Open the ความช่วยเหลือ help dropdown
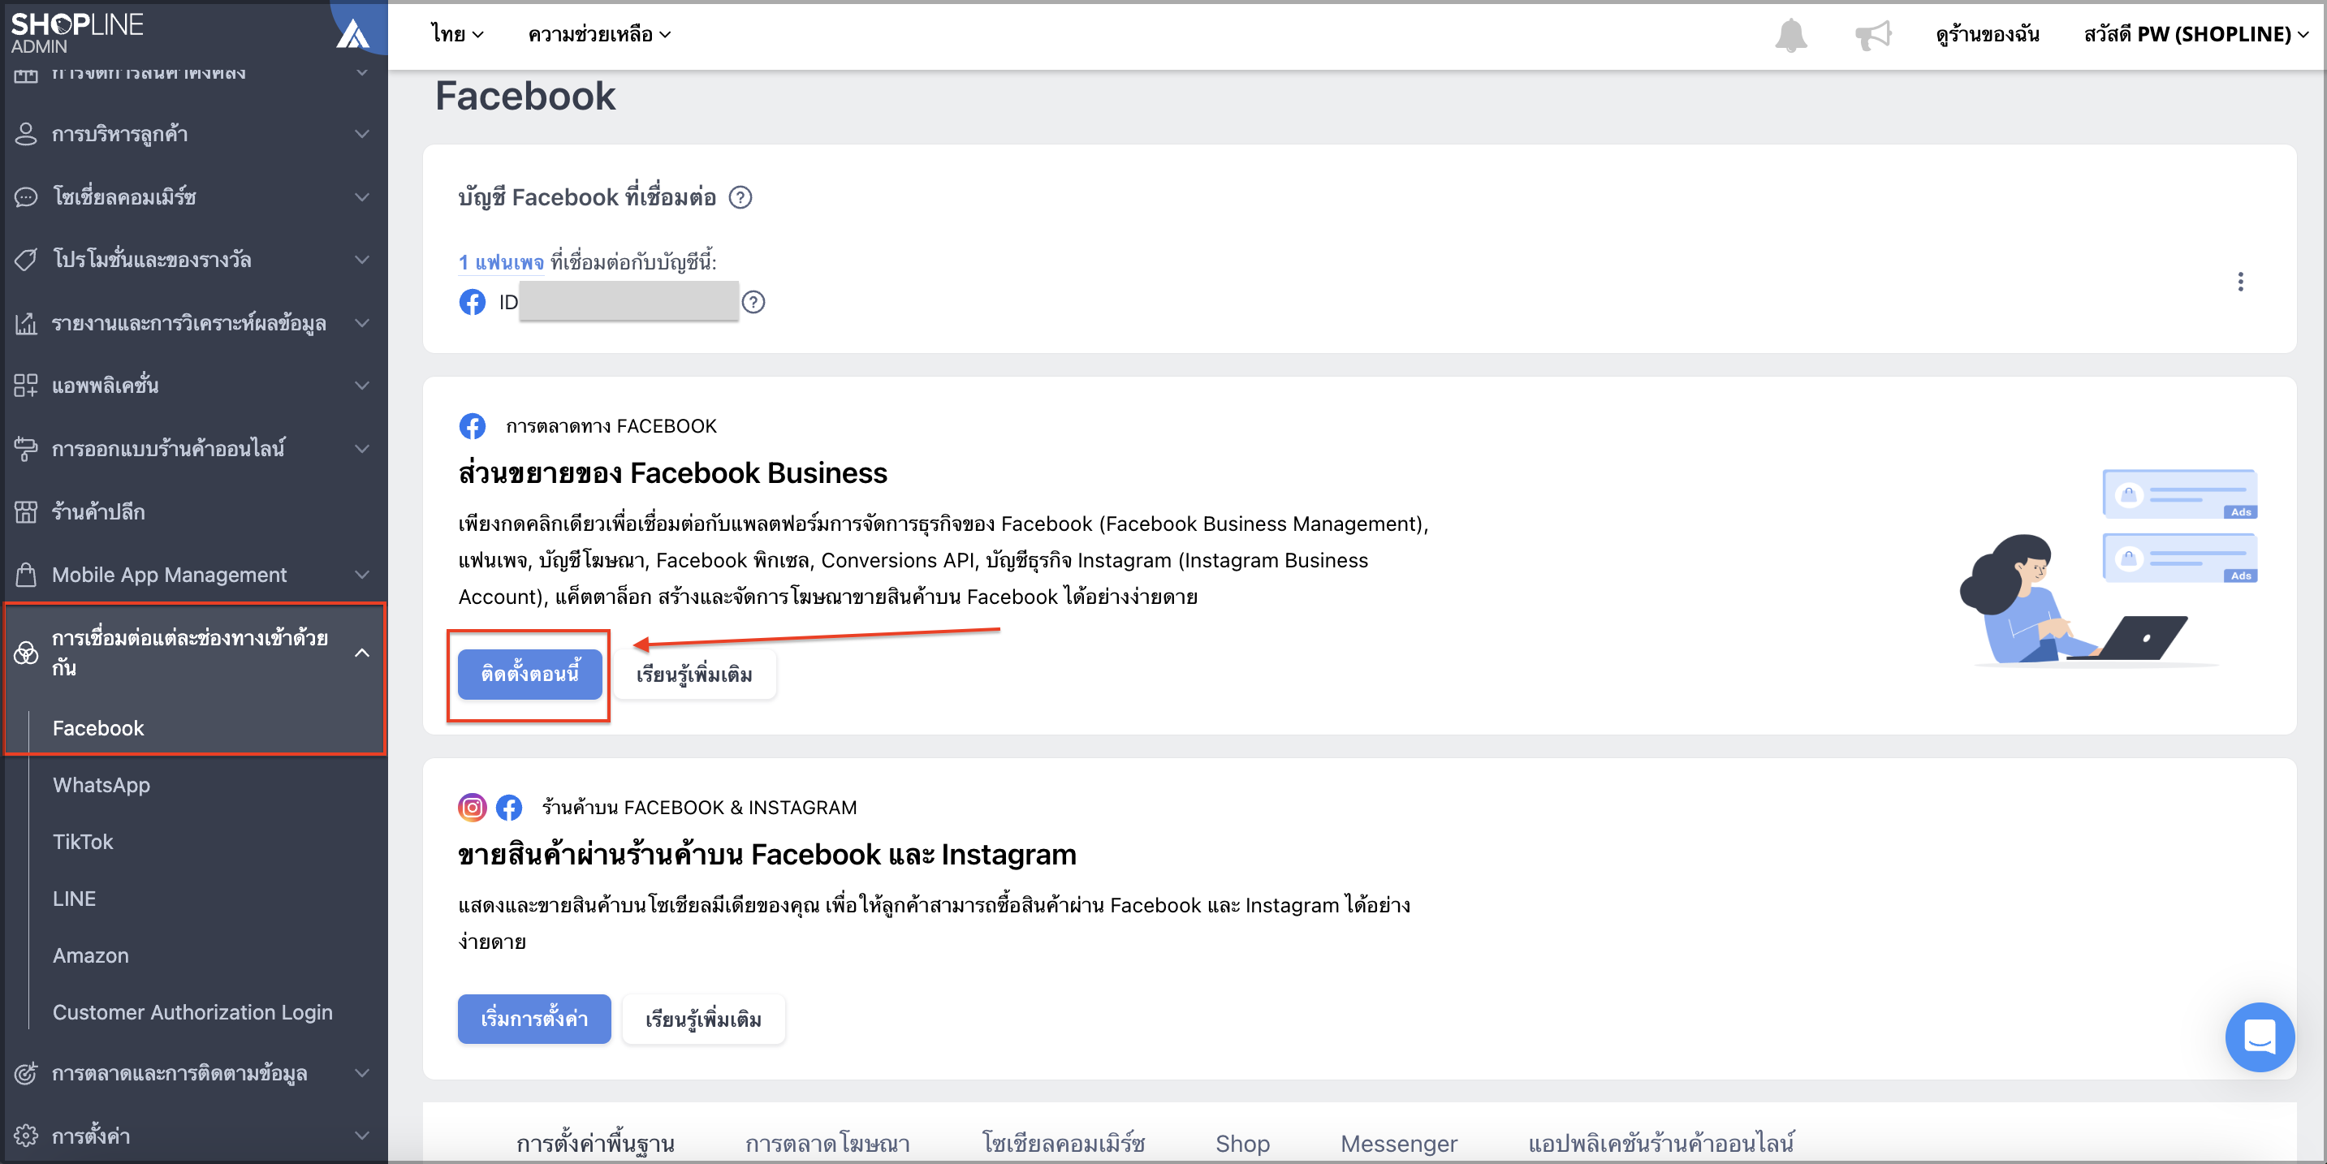This screenshot has width=2327, height=1164. pos(599,34)
